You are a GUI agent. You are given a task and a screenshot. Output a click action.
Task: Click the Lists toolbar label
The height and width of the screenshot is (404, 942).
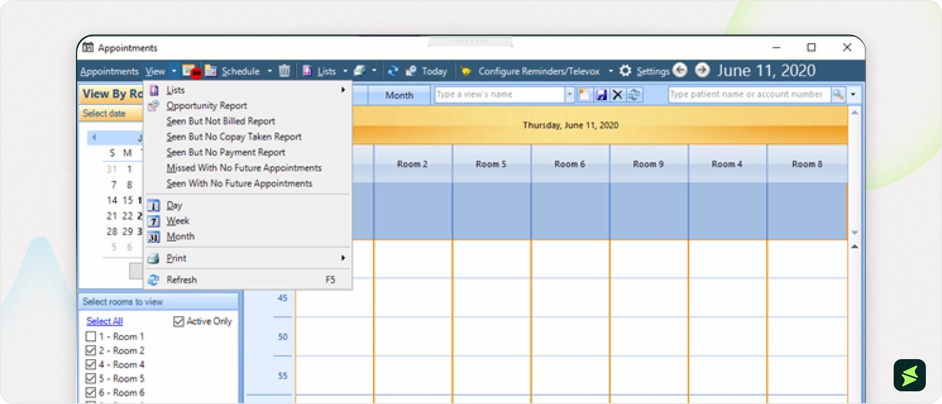(x=327, y=71)
